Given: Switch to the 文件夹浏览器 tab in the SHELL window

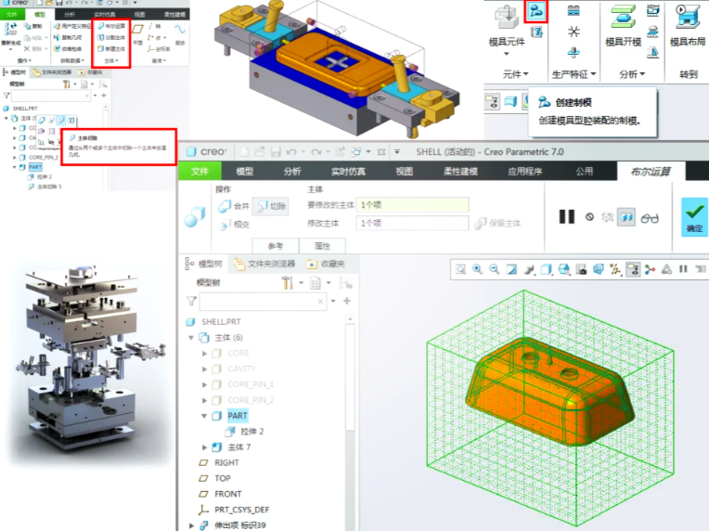Looking at the screenshot, I should [x=264, y=264].
